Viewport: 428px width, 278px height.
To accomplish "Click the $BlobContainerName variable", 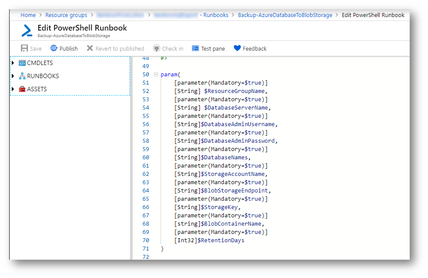I will (231, 224).
